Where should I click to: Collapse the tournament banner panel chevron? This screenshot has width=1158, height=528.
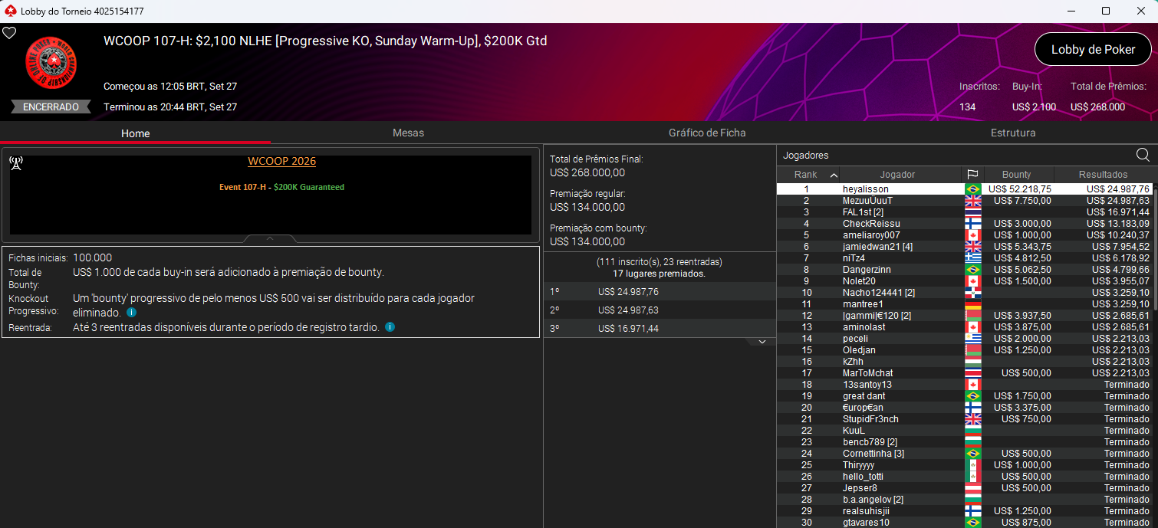click(x=270, y=238)
